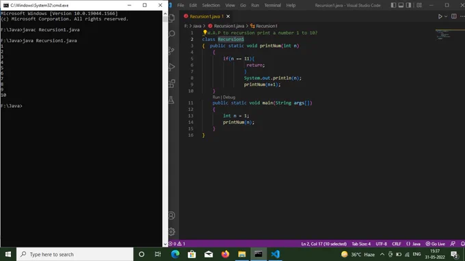Open the Explorer view in VS Code activity bar
465x261 pixels.
(x=172, y=18)
